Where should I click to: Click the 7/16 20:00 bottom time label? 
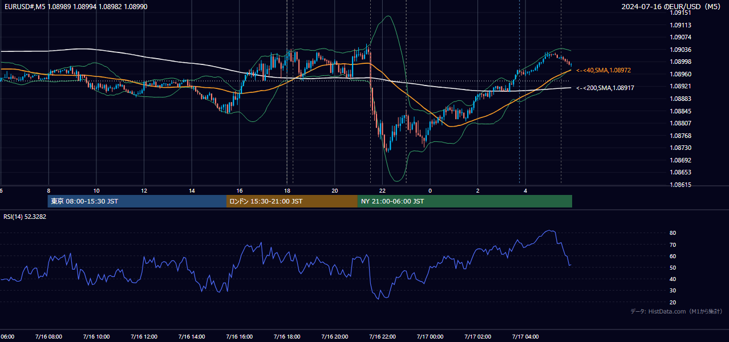click(335, 336)
